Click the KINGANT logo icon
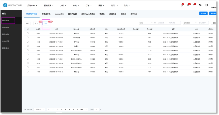Screen dimensions: 219x115 (x=5, y=5)
